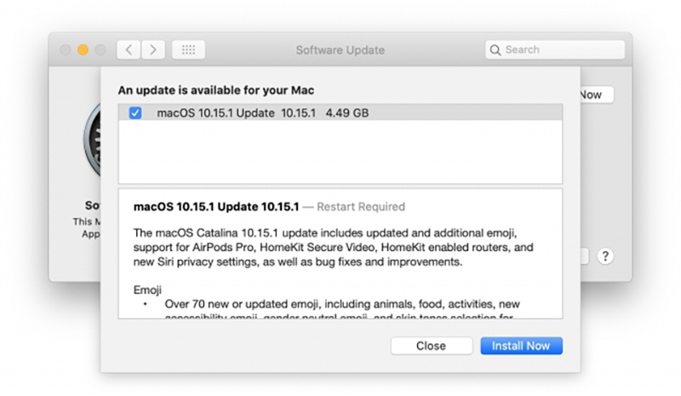Screen dimensions: 681x396
Task: Click the Restart Required label
Action: (361, 207)
